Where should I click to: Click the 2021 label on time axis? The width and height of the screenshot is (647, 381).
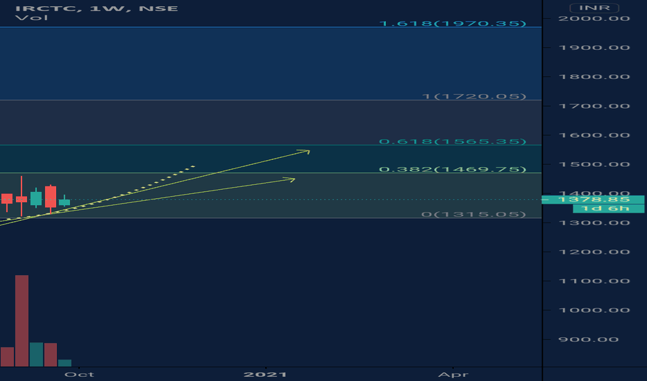[x=265, y=374]
